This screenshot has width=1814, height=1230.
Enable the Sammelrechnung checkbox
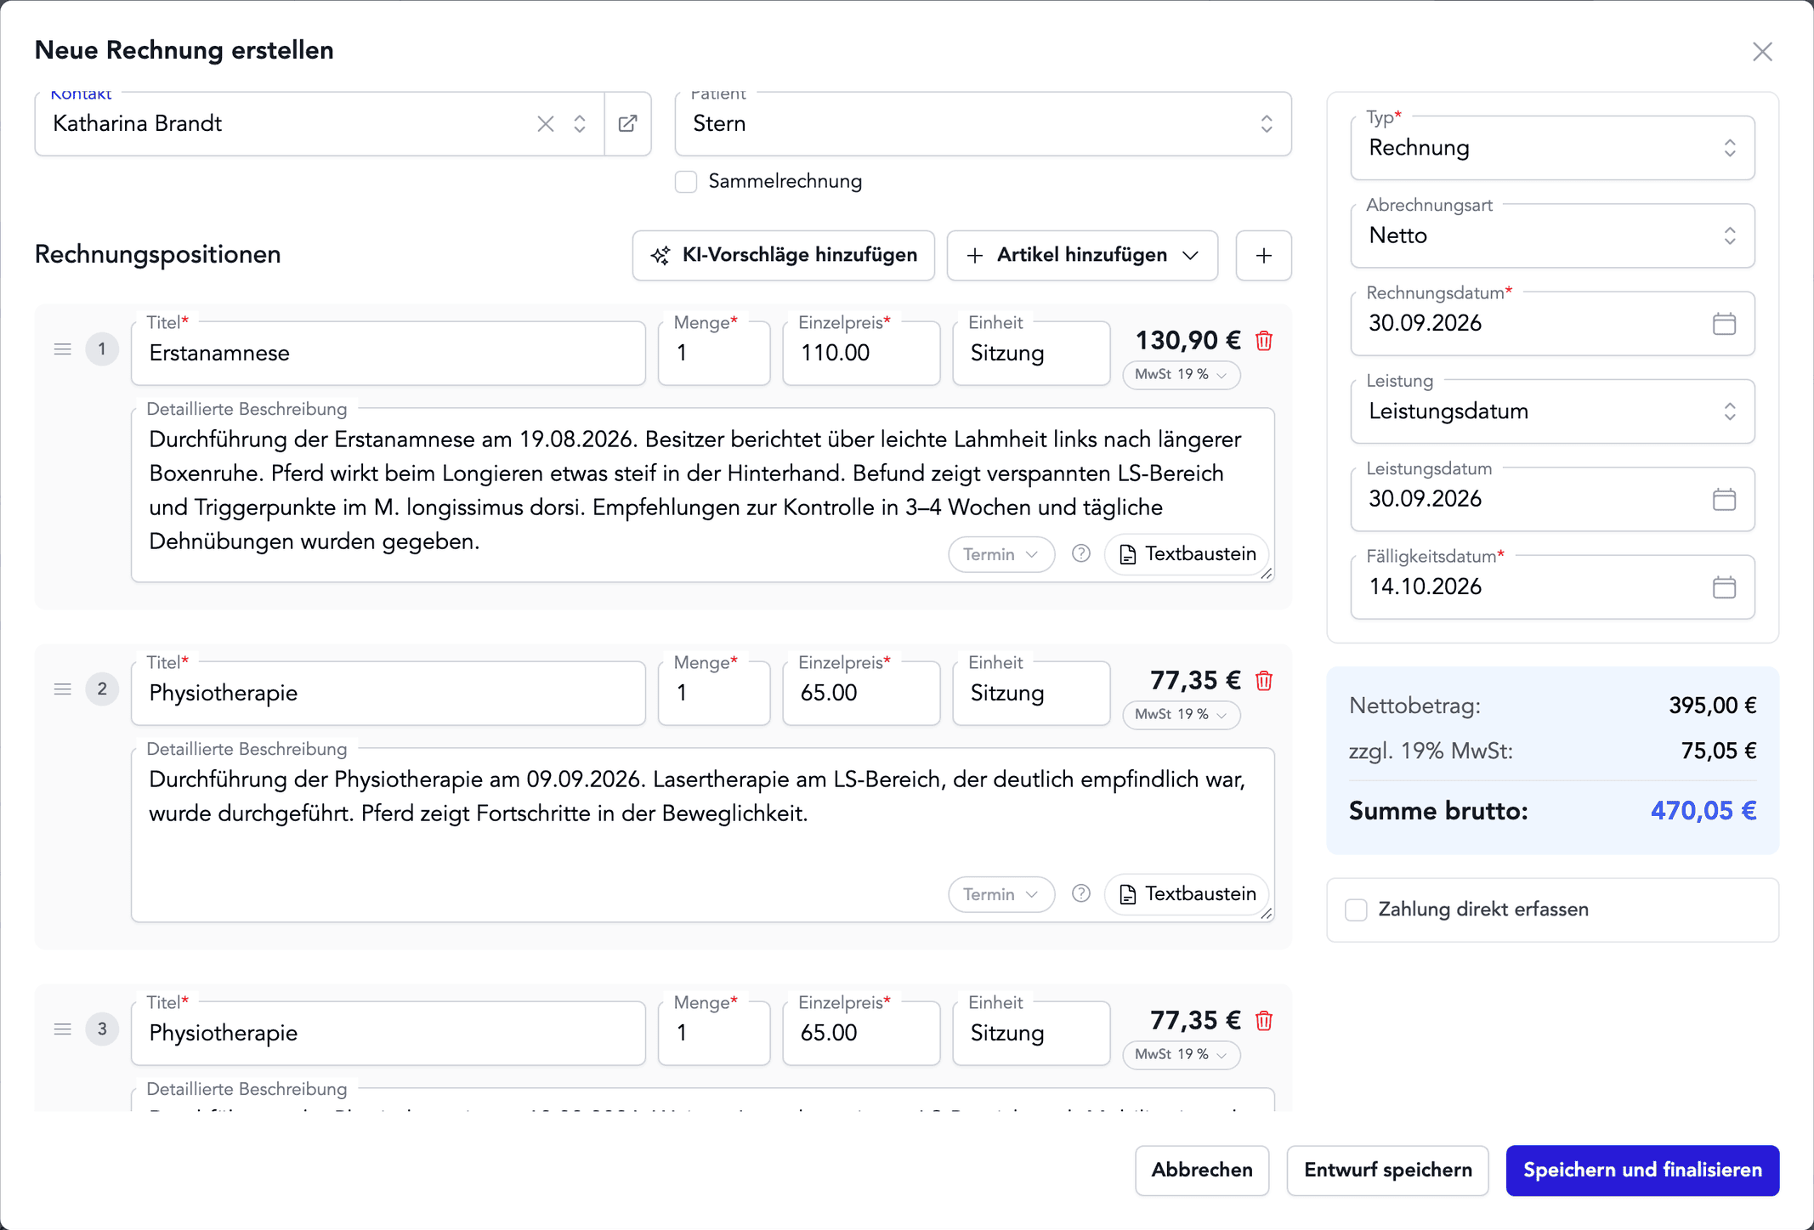click(686, 182)
